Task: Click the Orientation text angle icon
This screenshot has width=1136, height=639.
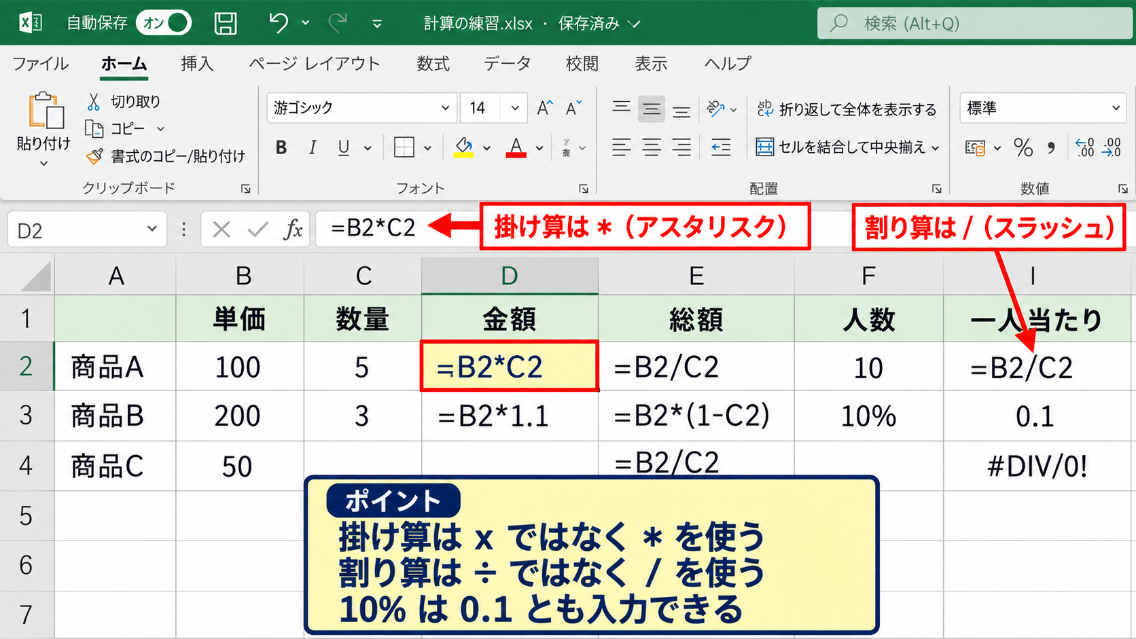Action: 715,109
